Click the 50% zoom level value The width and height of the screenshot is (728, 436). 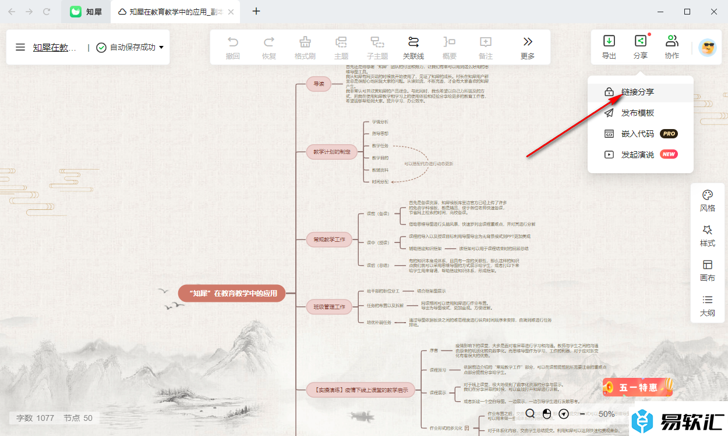607,414
